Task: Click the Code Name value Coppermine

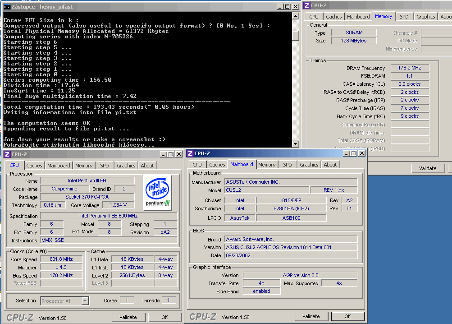Action: coord(64,189)
